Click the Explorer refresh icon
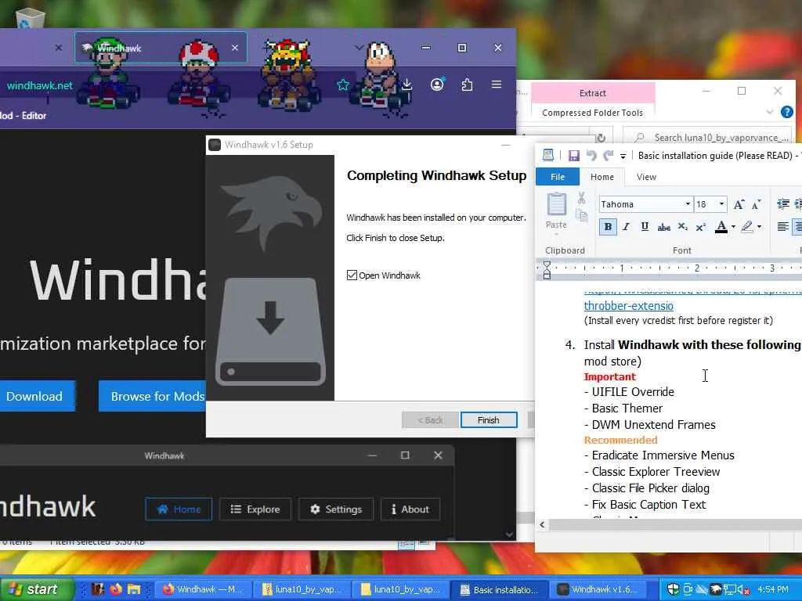The image size is (802, 601). pos(601,138)
